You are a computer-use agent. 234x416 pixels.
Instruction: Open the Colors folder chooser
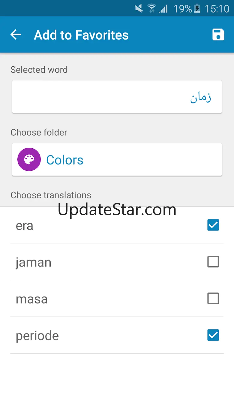pyautogui.click(x=117, y=160)
